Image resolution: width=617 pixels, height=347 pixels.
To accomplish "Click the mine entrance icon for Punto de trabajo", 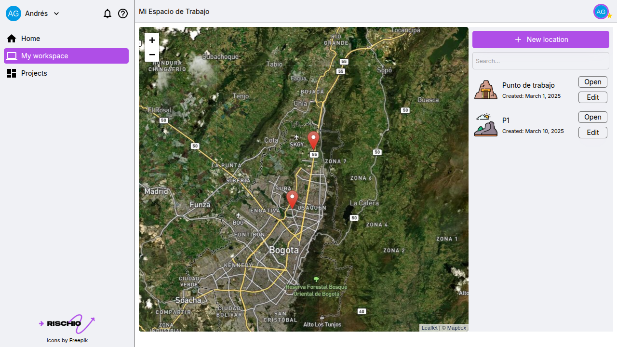I will click(x=485, y=89).
